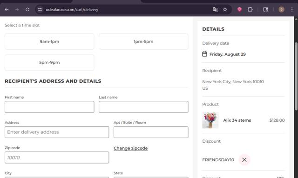
Task: Click the RECIPIENT'S ADDRESS AND DETAILS heading
Action: pos(53,81)
